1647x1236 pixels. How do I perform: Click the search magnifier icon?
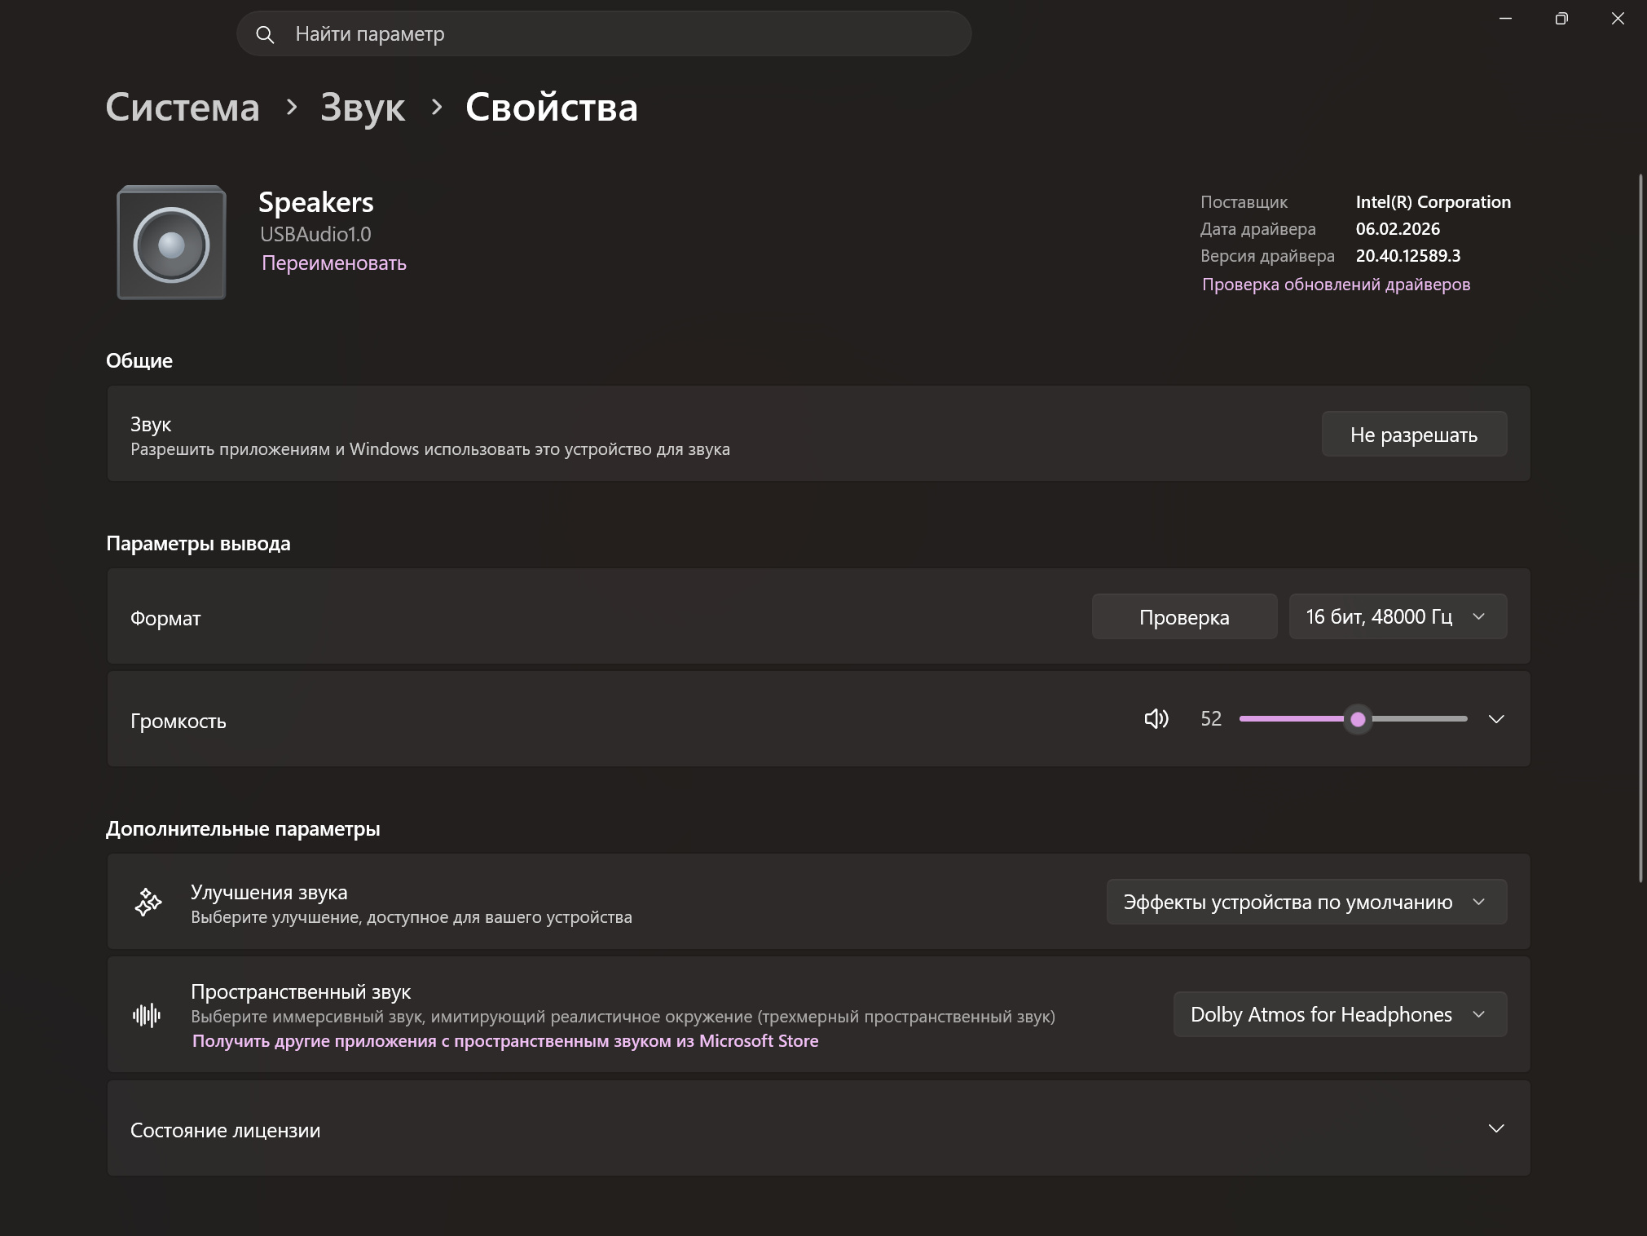(x=265, y=34)
